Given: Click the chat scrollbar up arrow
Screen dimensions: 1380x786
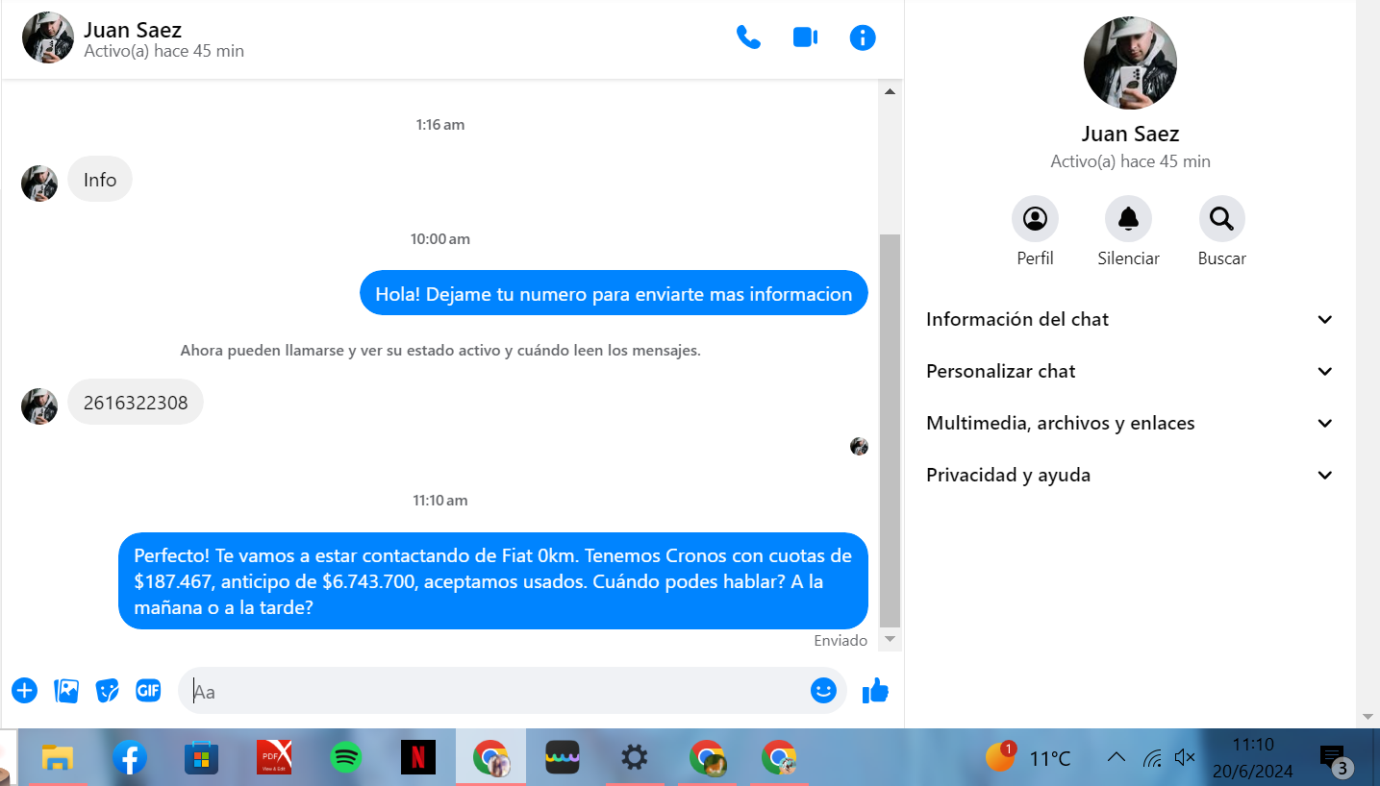Looking at the screenshot, I should [890, 91].
